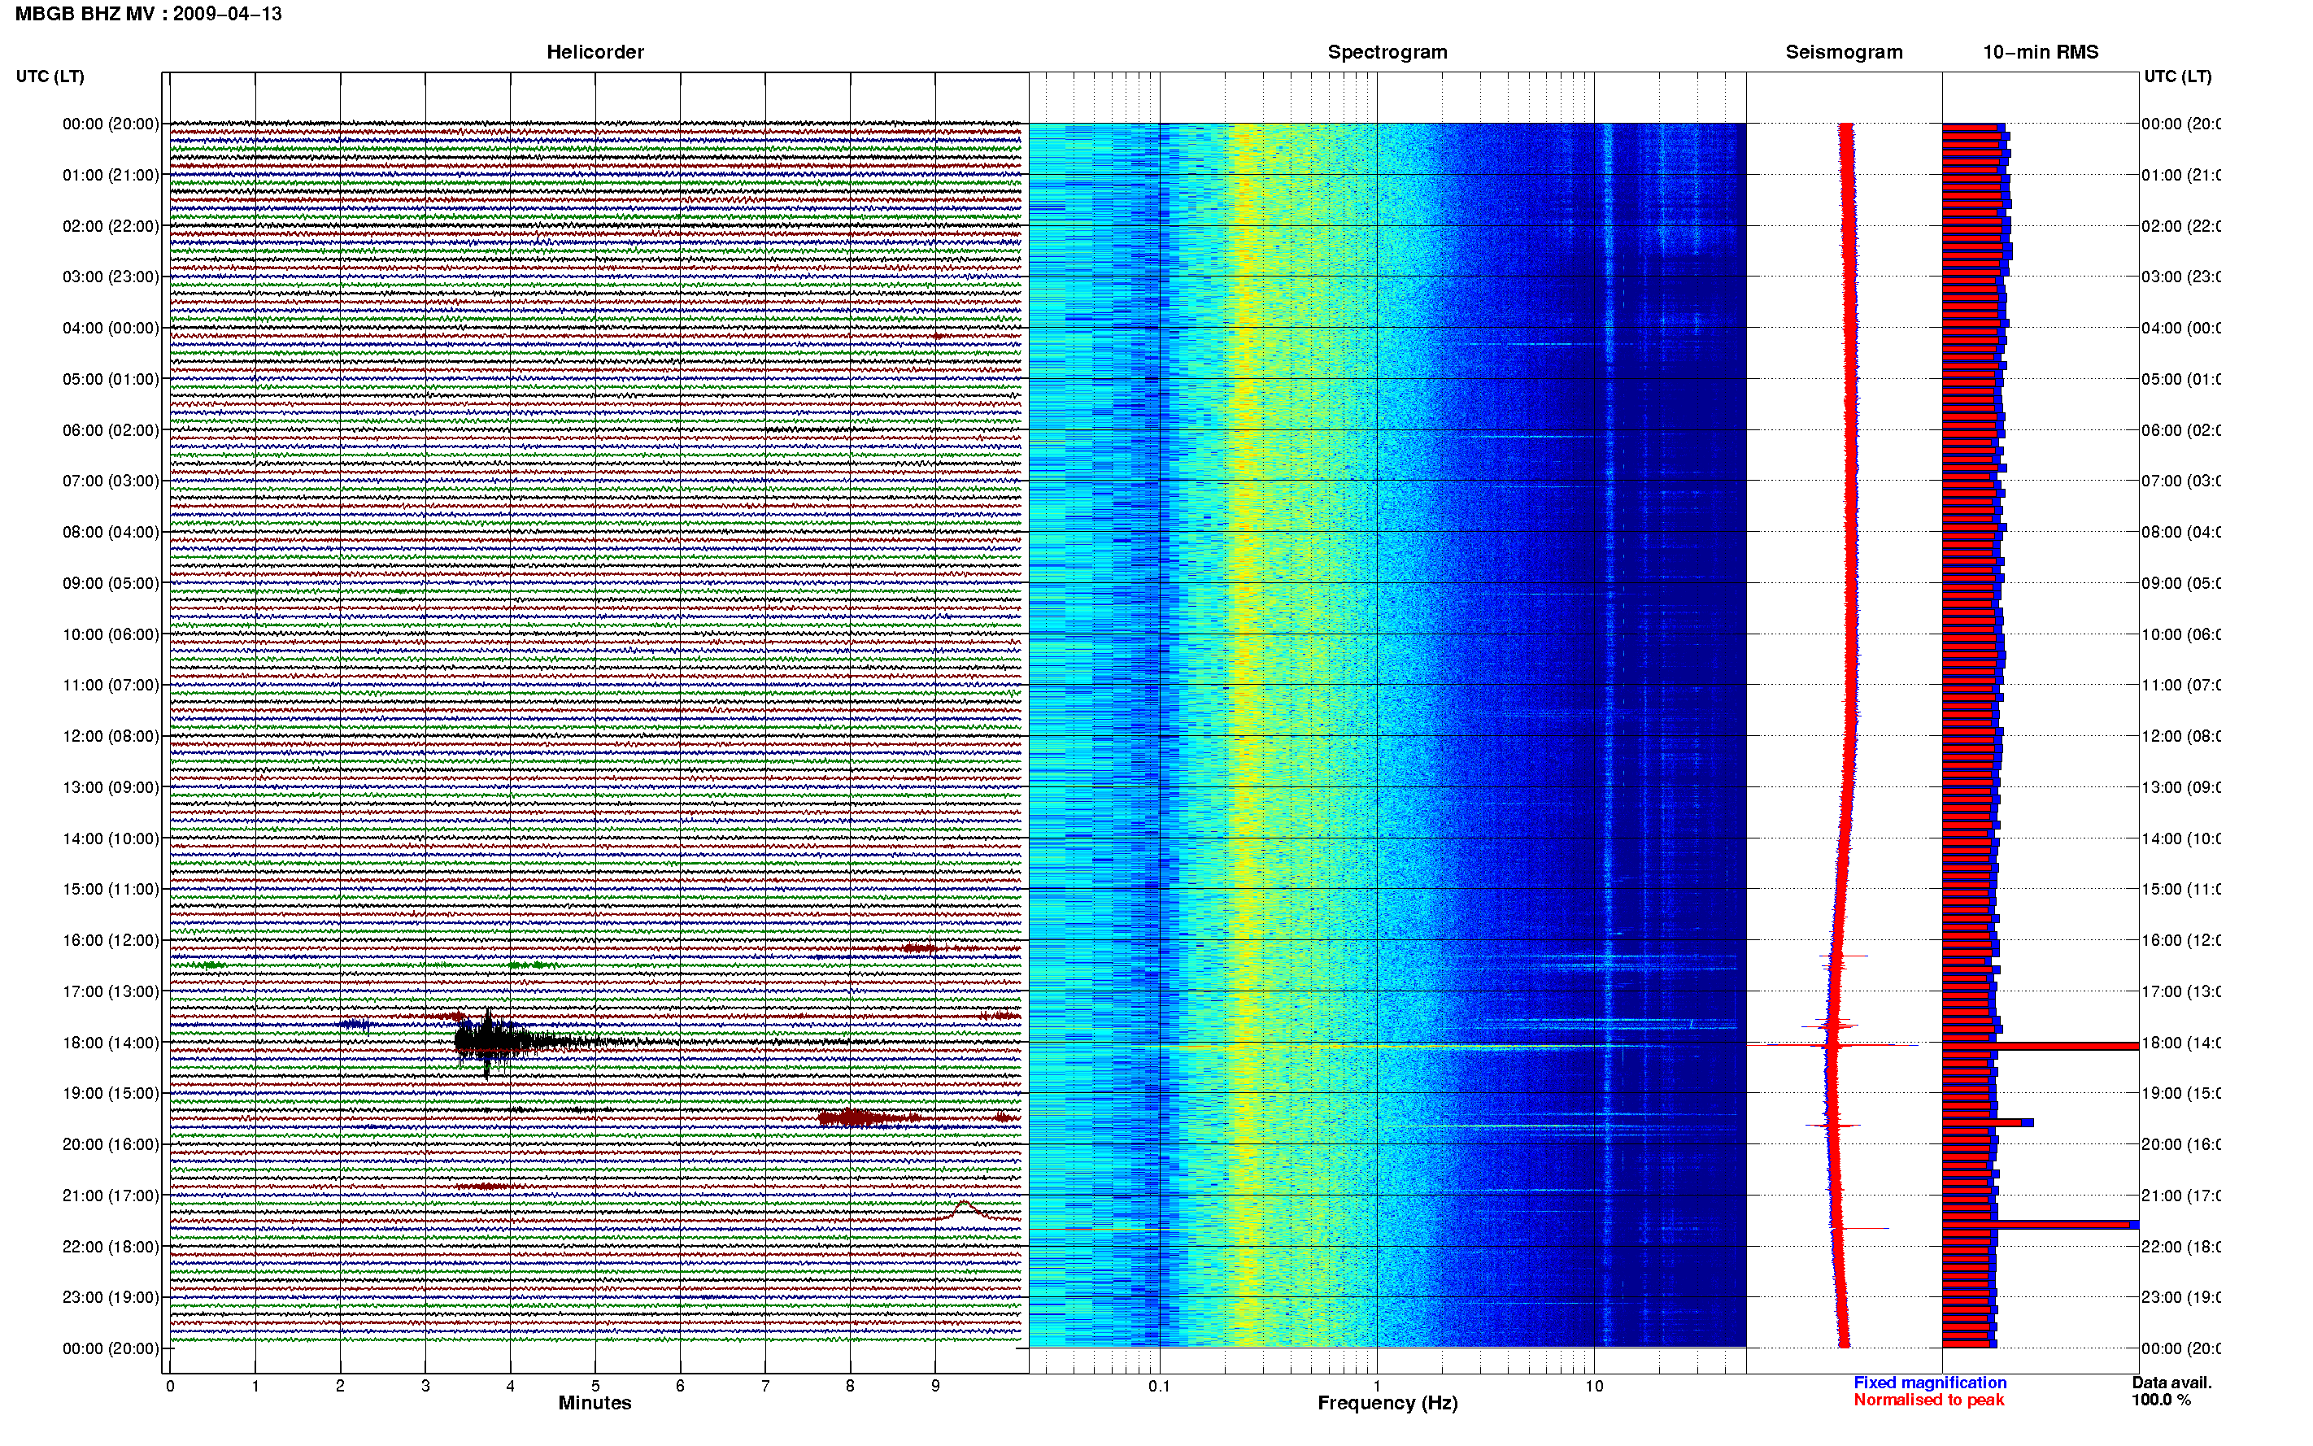Click the right UTC (LT) axis label
The image size is (2313, 1446).
(x=2177, y=76)
